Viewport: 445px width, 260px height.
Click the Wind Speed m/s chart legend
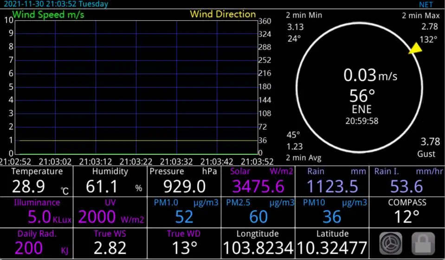click(x=48, y=14)
